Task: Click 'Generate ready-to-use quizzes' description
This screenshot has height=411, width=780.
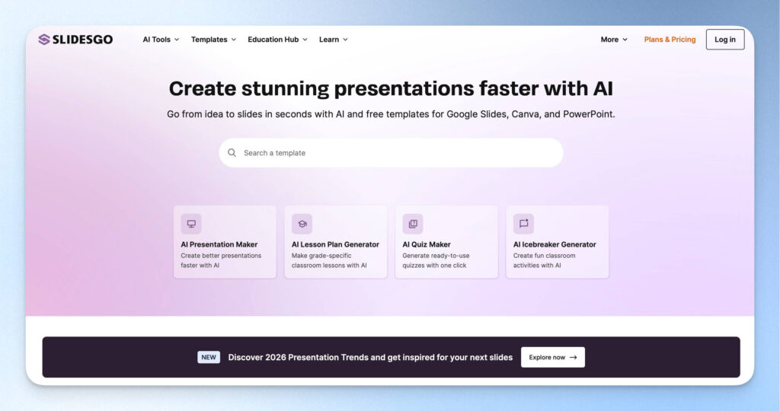Action: click(x=436, y=260)
